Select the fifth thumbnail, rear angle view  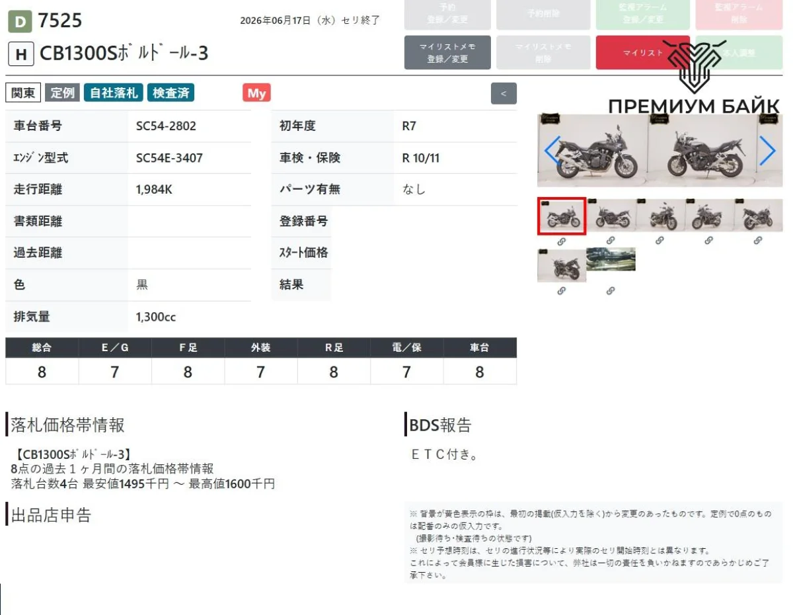(759, 216)
